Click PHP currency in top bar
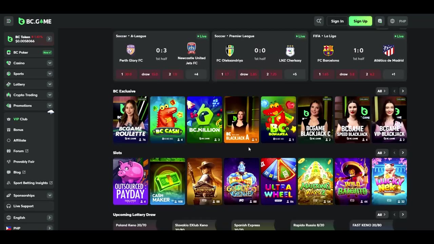Image resolution: width=434 pixels, height=244 pixels. click(x=402, y=21)
